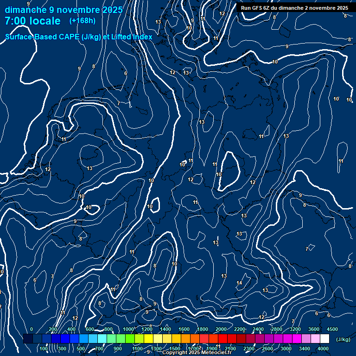This screenshot has width=356, height=356.
Task: Click the '4000' legend value
Action: pyautogui.click(x=323, y=349)
